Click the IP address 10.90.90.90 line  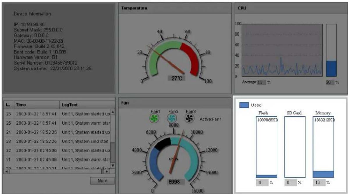point(29,24)
